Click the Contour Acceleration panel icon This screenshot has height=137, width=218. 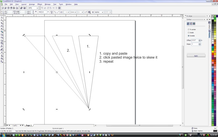[194, 24]
